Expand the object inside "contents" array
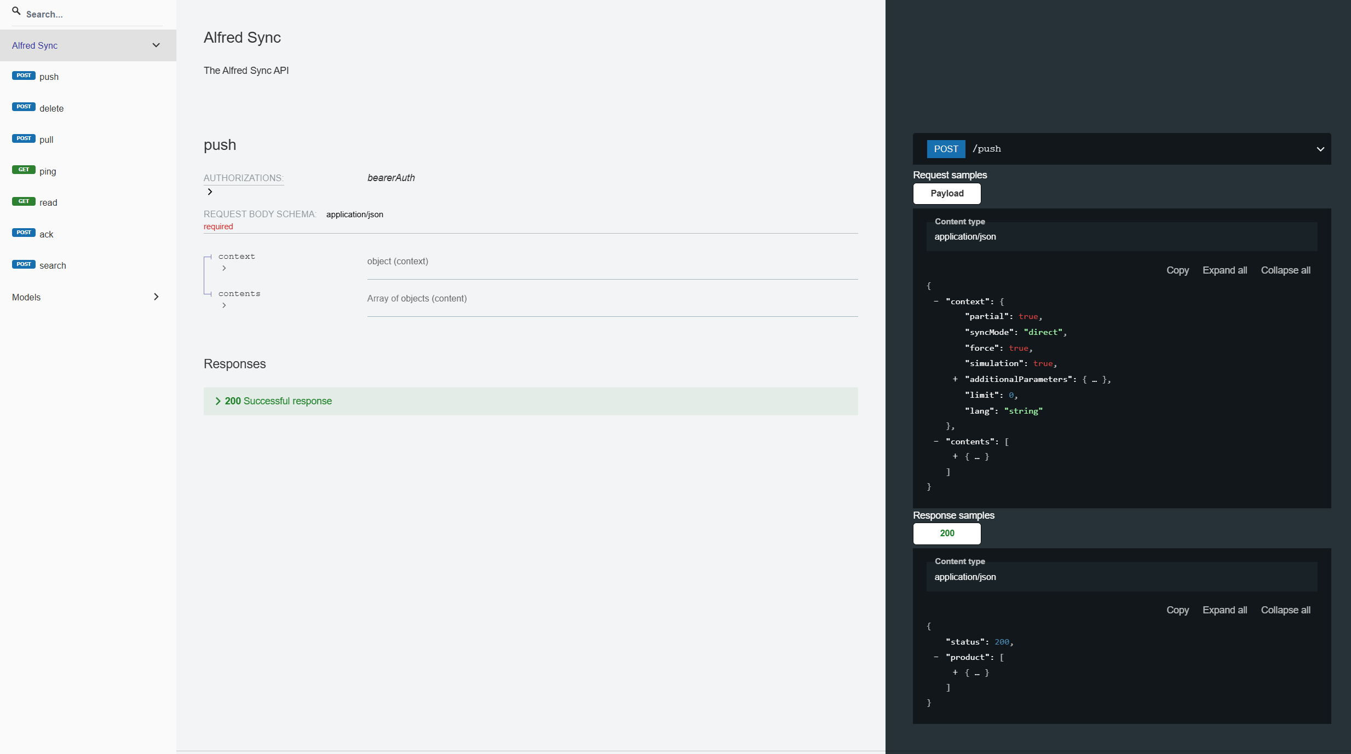Viewport: 1351px width, 754px height. 955,456
